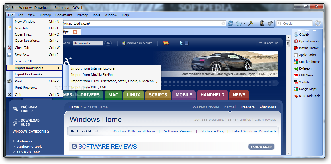
Task: Open the dropdown arrow beside the QtWeb toolbar icon
Action: point(244,24)
